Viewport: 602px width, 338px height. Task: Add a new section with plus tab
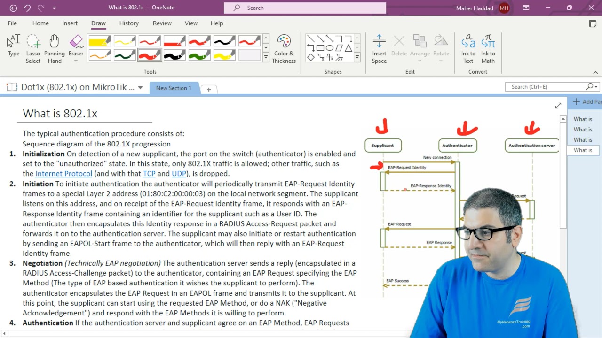tap(208, 89)
